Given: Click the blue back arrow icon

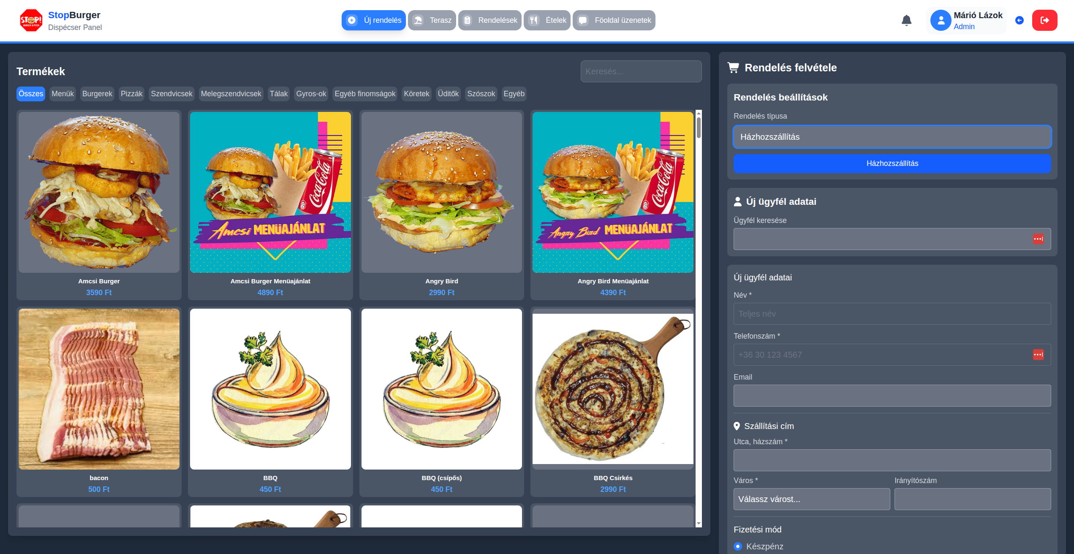Looking at the screenshot, I should click(x=1020, y=20).
